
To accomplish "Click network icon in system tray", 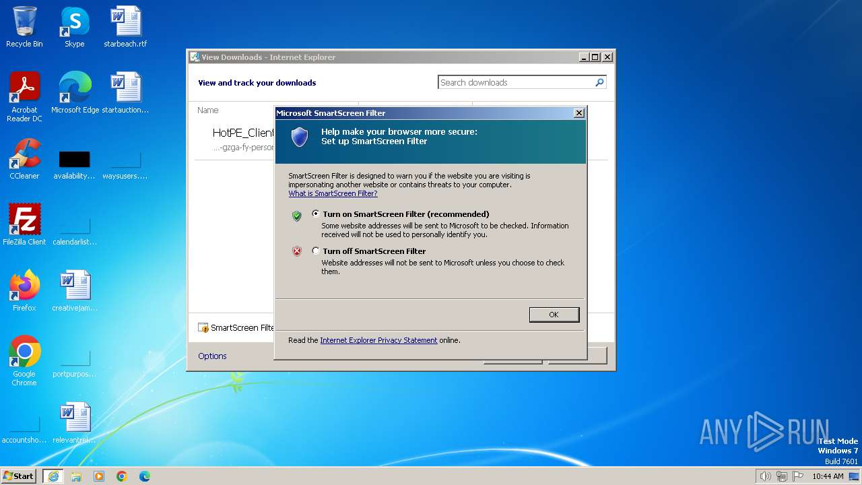I will pos(782,476).
